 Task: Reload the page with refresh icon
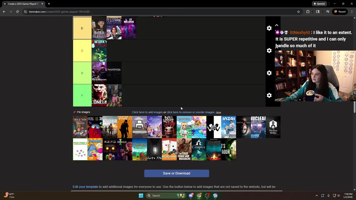(17, 12)
